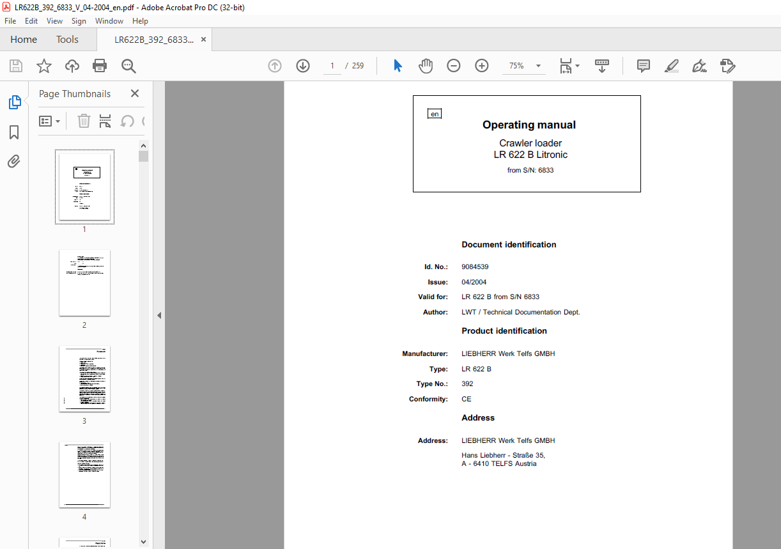Select page 3 thumbnail
The height and width of the screenshot is (549, 781).
[x=84, y=378]
